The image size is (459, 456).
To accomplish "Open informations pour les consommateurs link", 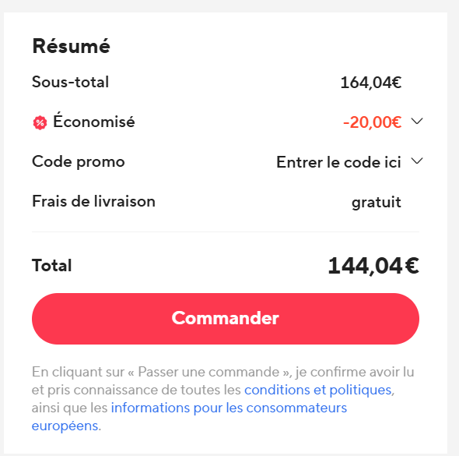I will 229,408.
